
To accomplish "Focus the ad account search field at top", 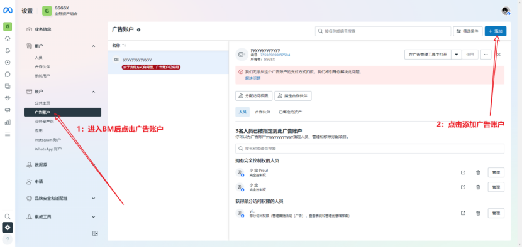I will coord(383,31).
